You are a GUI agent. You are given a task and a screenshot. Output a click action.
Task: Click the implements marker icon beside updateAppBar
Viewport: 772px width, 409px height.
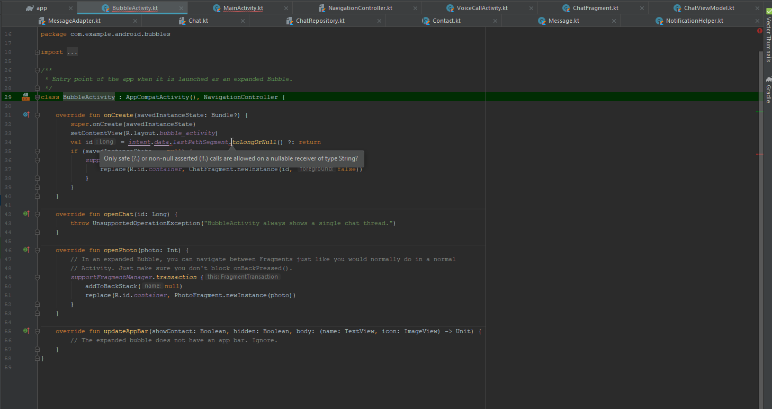point(25,331)
